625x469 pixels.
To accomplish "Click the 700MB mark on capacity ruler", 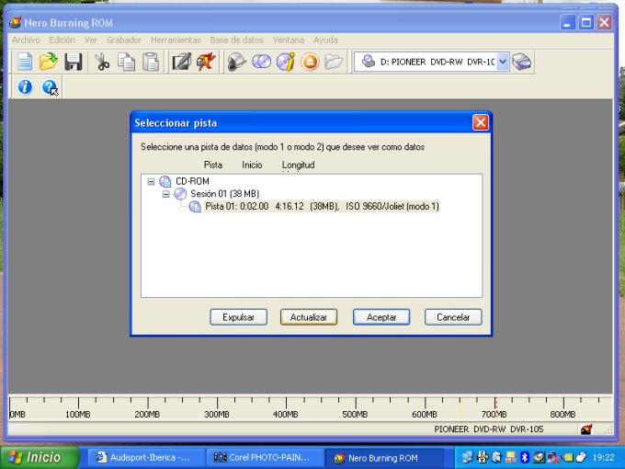I will (x=494, y=414).
